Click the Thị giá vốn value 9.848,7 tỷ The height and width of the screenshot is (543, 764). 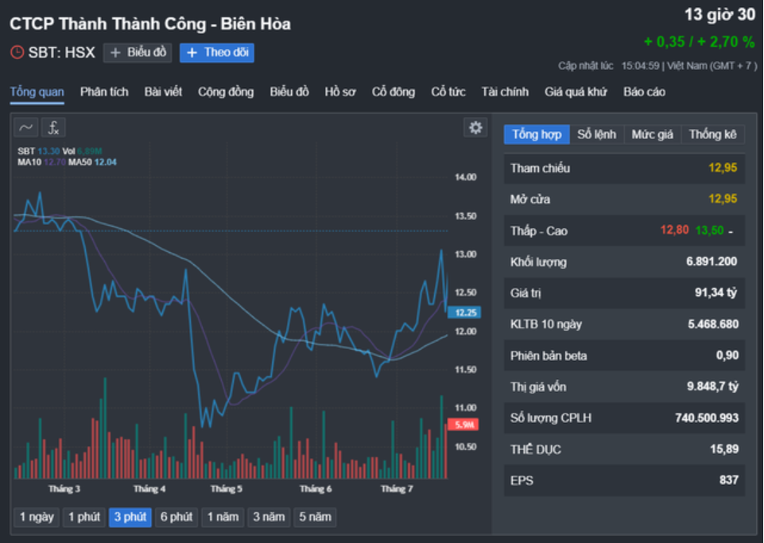tap(713, 387)
